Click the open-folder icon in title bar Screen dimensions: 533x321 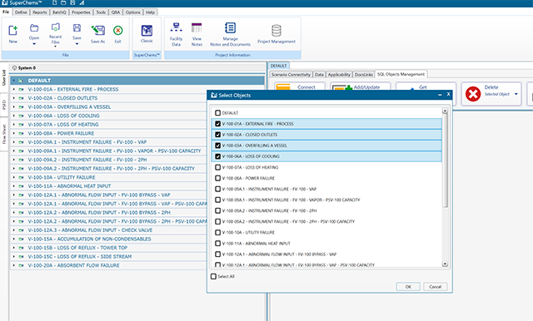[x=63, y=2]
